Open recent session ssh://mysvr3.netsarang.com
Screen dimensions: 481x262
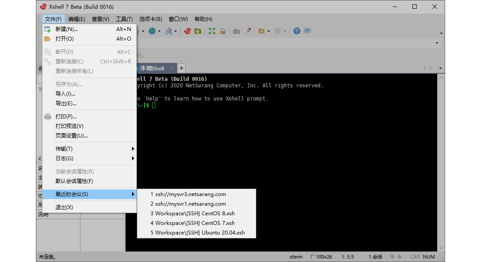pyautogui.click(x=196, y=194)
